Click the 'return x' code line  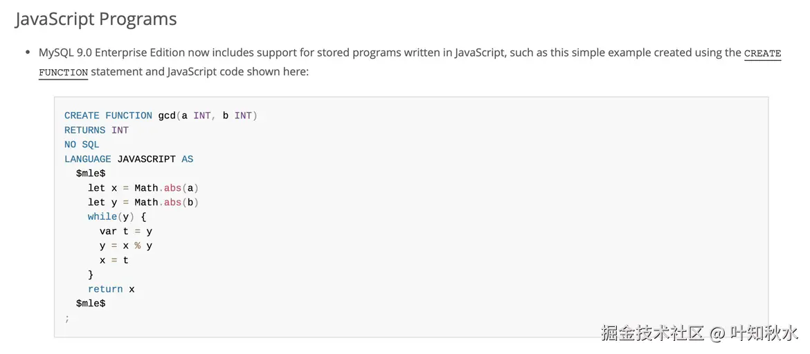pos(111,289)
